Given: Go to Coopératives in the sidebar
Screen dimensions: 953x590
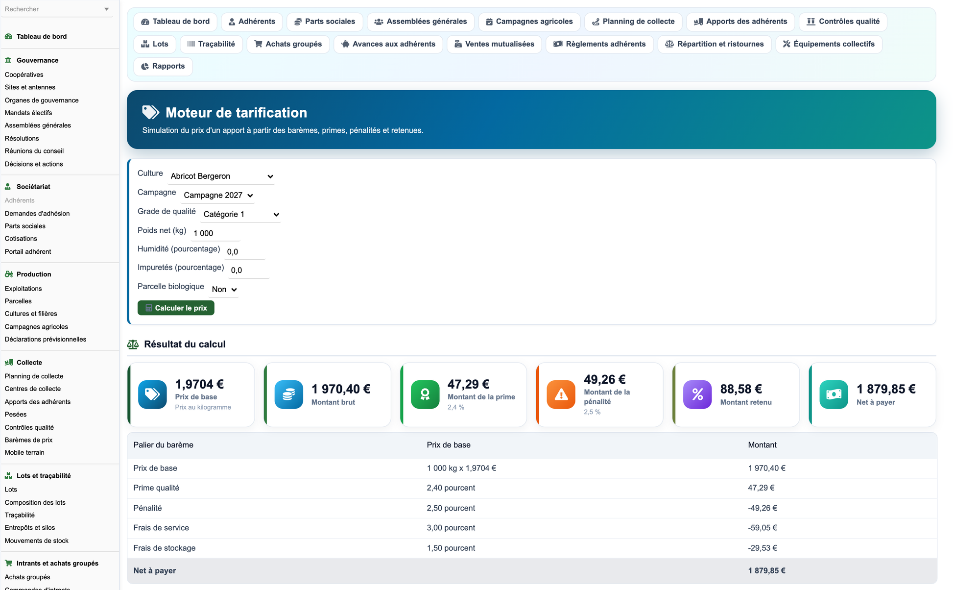Looking at the screenshot, I should (24, 74).
